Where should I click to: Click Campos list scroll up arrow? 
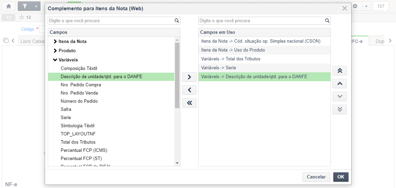coord(177,40)
